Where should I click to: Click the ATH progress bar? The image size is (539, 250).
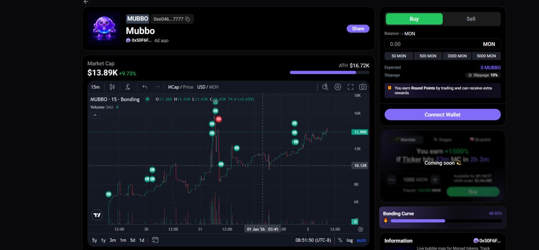(330, 72)
